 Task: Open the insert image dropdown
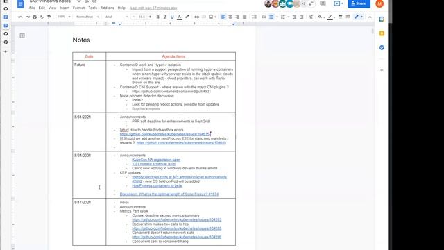212,17
